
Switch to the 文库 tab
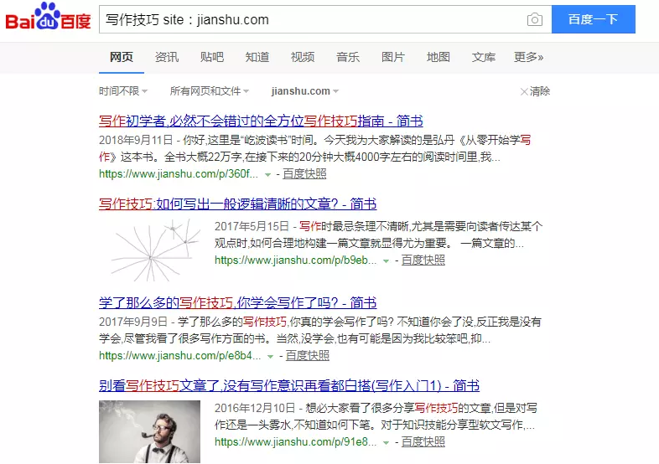[x=484, y=57]
